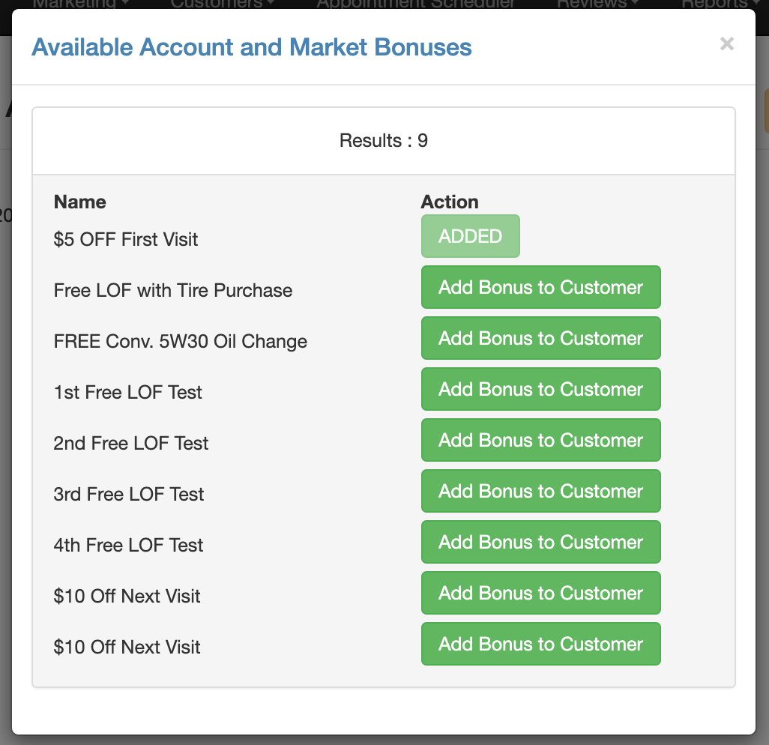769x745 pixels.
Task: Add 4th Free LOF Test bonus to customer
Action: [541, 542]
